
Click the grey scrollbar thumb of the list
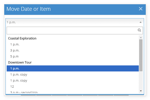click(x=141, y=55)
